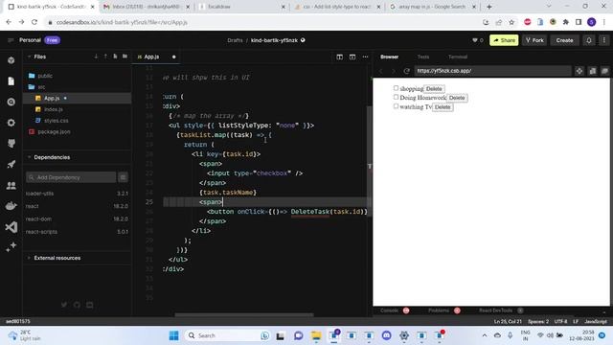Open the Explorer file icon in sidebar

11,80
